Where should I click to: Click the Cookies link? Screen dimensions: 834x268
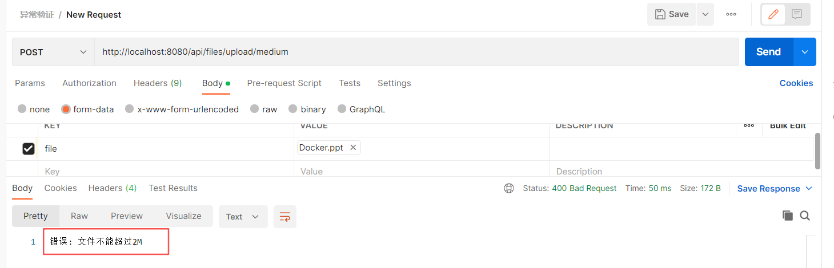pyautogui.click(x=796, y=83)
